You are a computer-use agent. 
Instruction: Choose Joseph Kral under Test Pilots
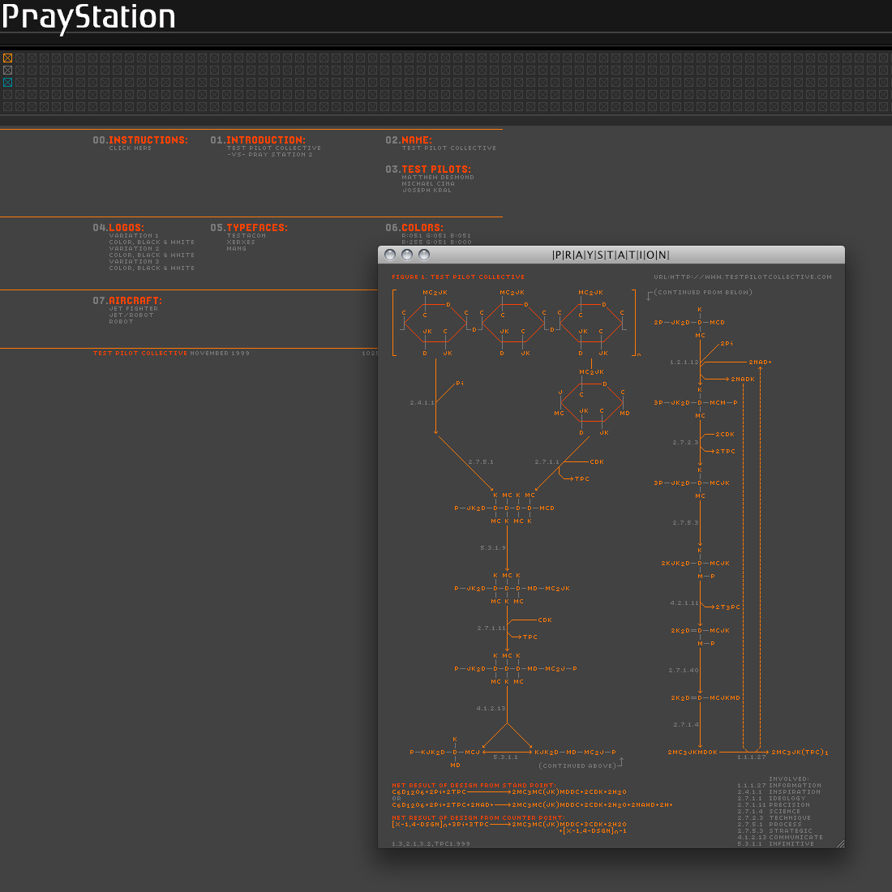427,191
